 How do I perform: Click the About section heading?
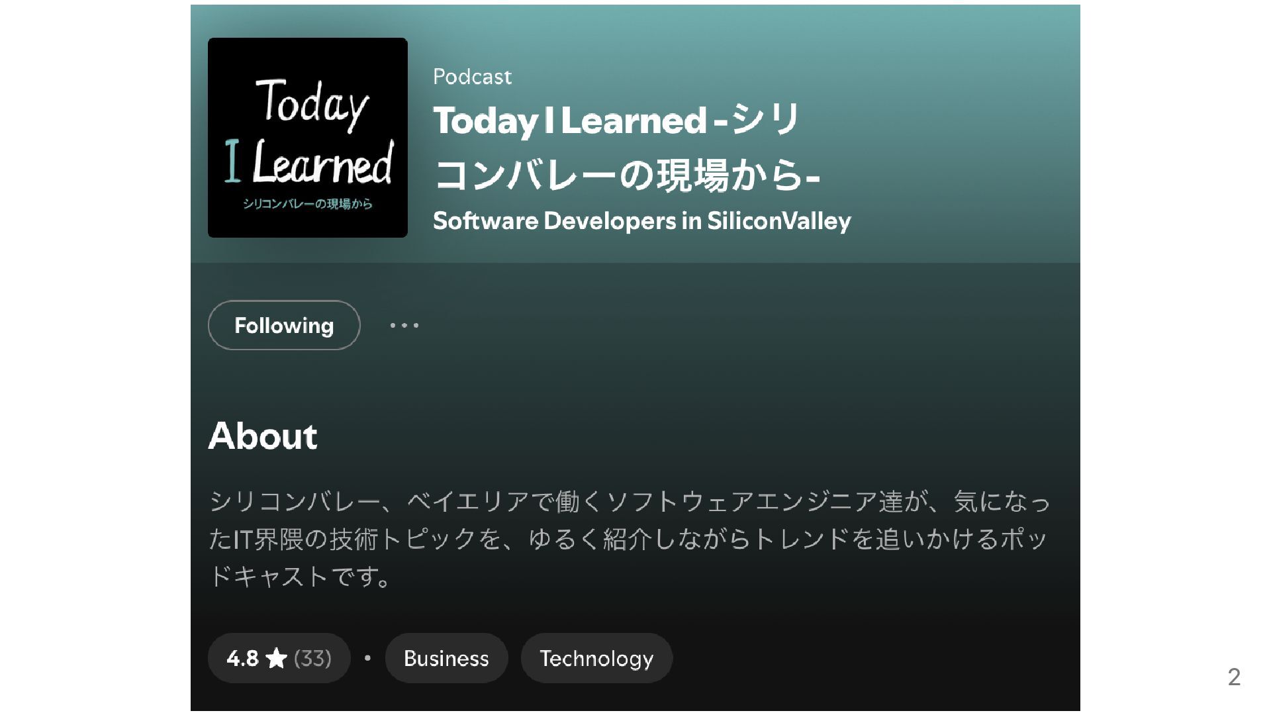coord(263,436)
